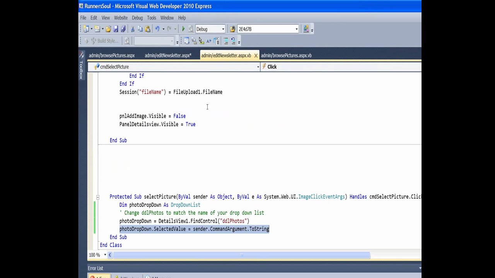This screenshot has width=495, height=278.
Task: Click the Find icon left of the 2E4d7B box
Action: coord(232,29)
